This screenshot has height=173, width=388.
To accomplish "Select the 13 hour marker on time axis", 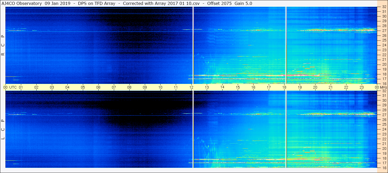I will pyautogui.click(x=207, y=87).
